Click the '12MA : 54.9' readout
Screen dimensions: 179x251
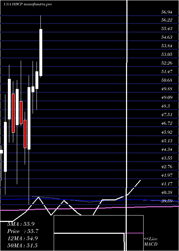click(x=22, y=238)
